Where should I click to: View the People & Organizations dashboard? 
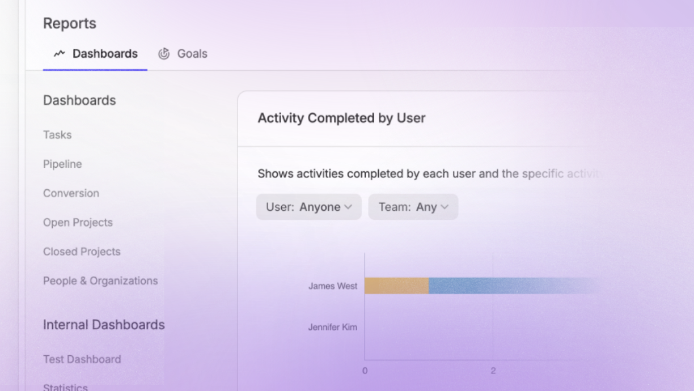100,280
